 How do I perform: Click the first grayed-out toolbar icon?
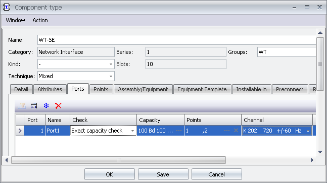pyautogui.click(x=22, y=106)
